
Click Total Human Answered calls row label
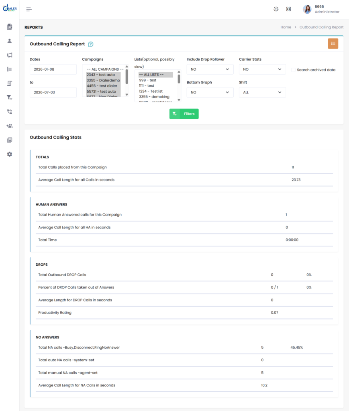tap(80, 215)
